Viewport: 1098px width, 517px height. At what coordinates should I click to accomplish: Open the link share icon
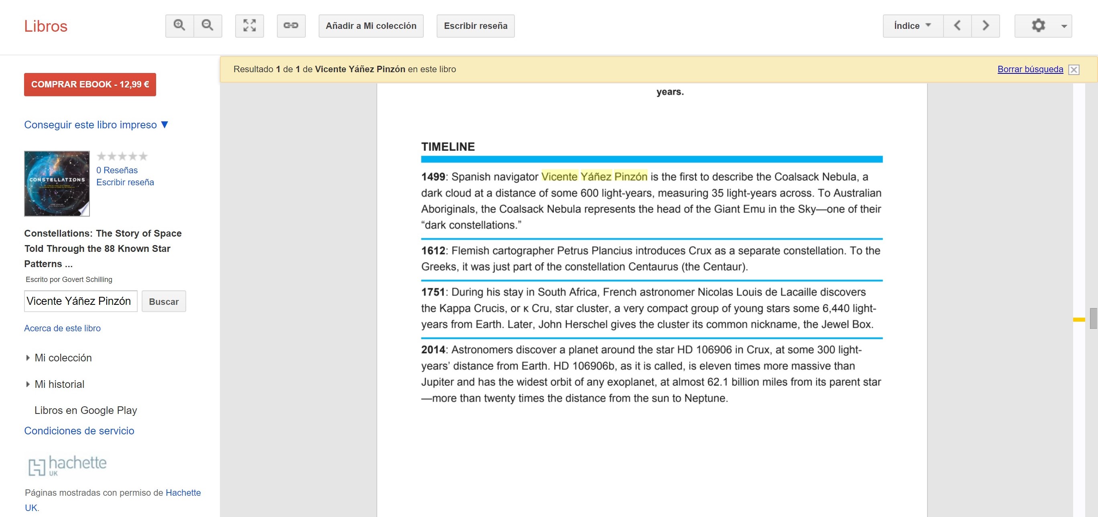click(x=291, y=26)
